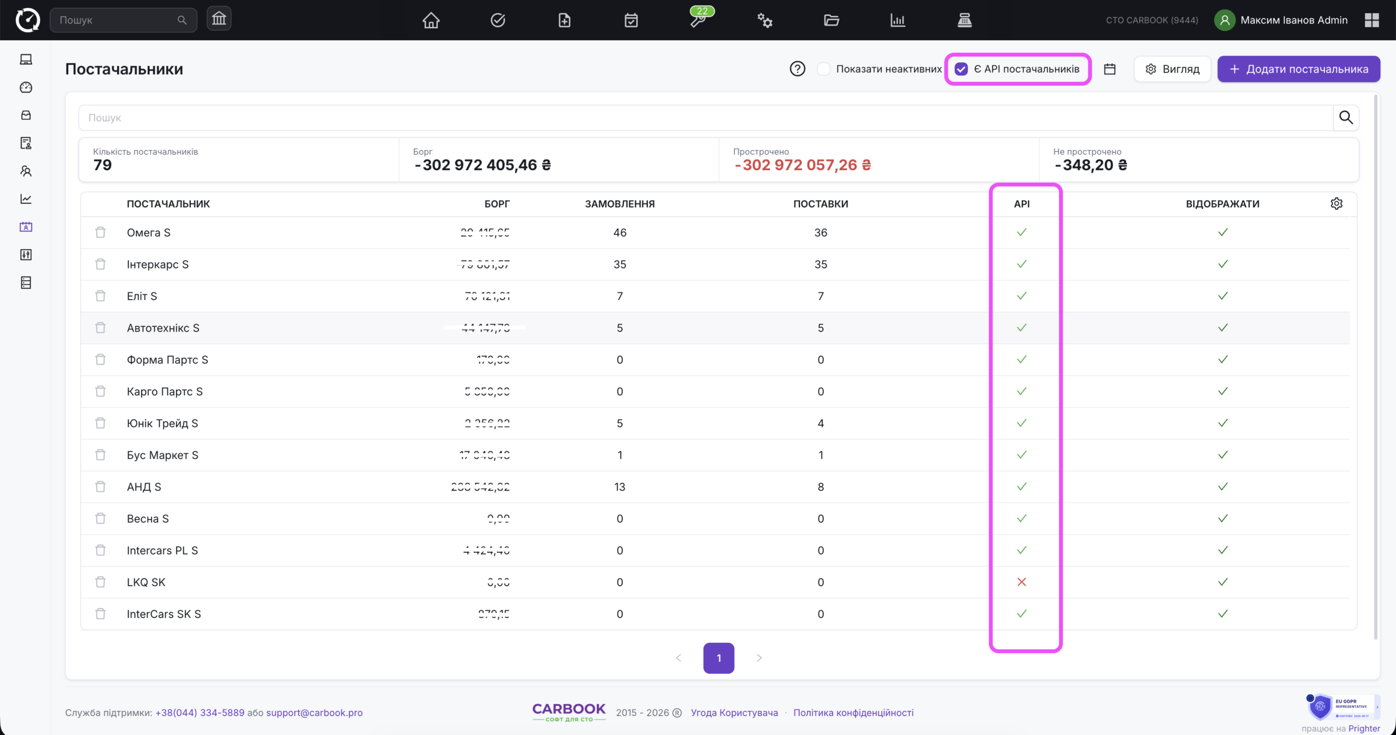The image size is (1396, 735).
Task: Open the bar chart reports icon in top bar
Action: click(898, 20)
